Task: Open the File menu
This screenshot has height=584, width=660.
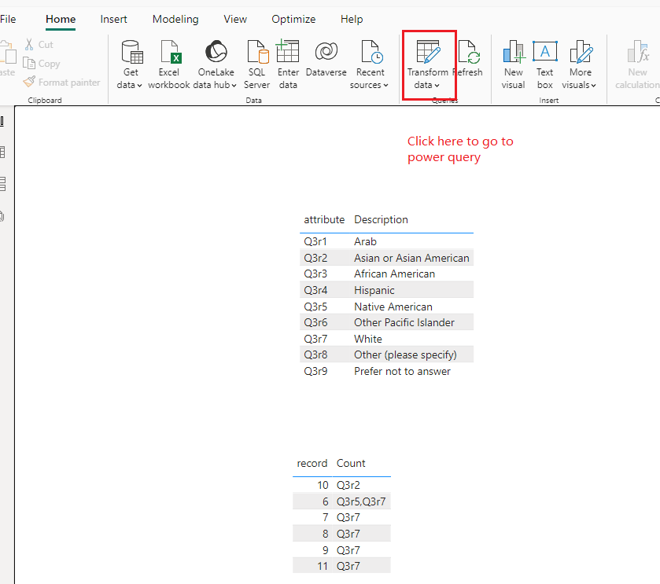Action: pos(8,20)
